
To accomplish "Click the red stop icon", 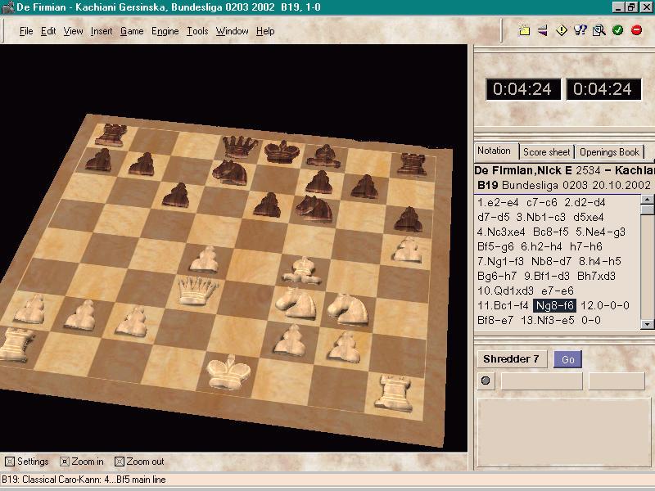I will (x=636, y=31).
